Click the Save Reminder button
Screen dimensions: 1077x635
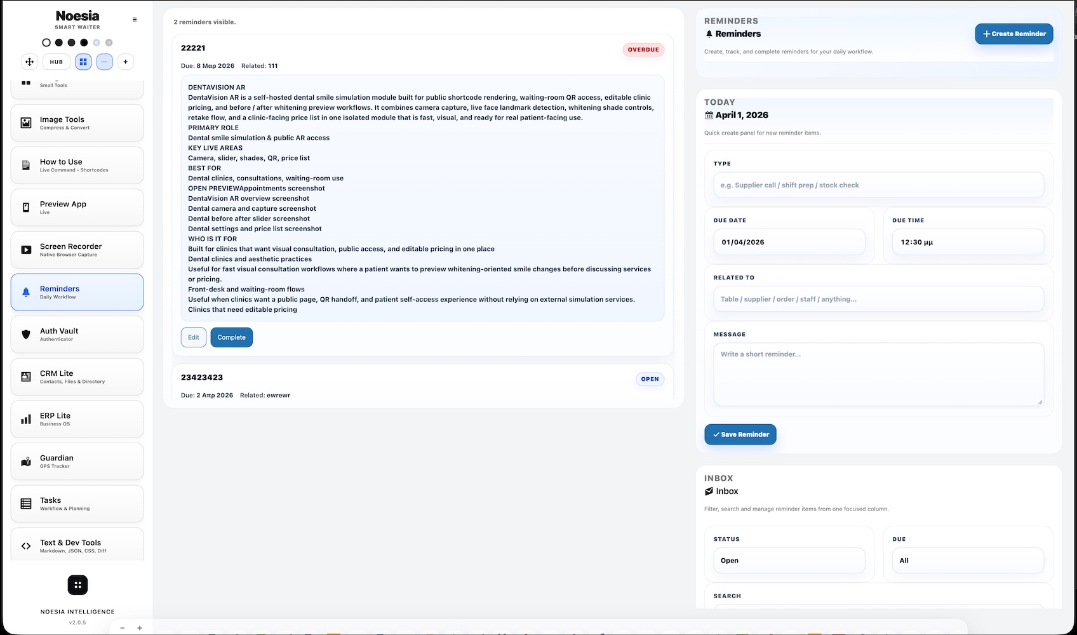(740, 434)
